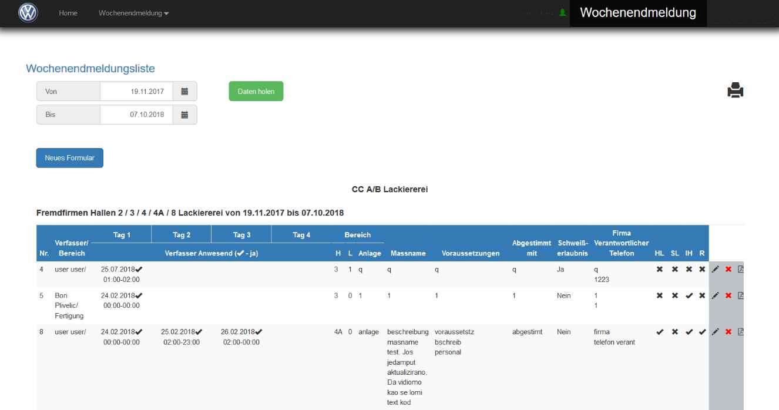Click the green user icon in the top bar
This screenshot has height=410, width=779.
coord(562,13)
